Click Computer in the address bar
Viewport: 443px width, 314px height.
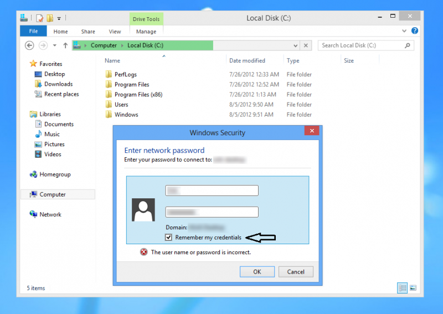tap(104, 45)
